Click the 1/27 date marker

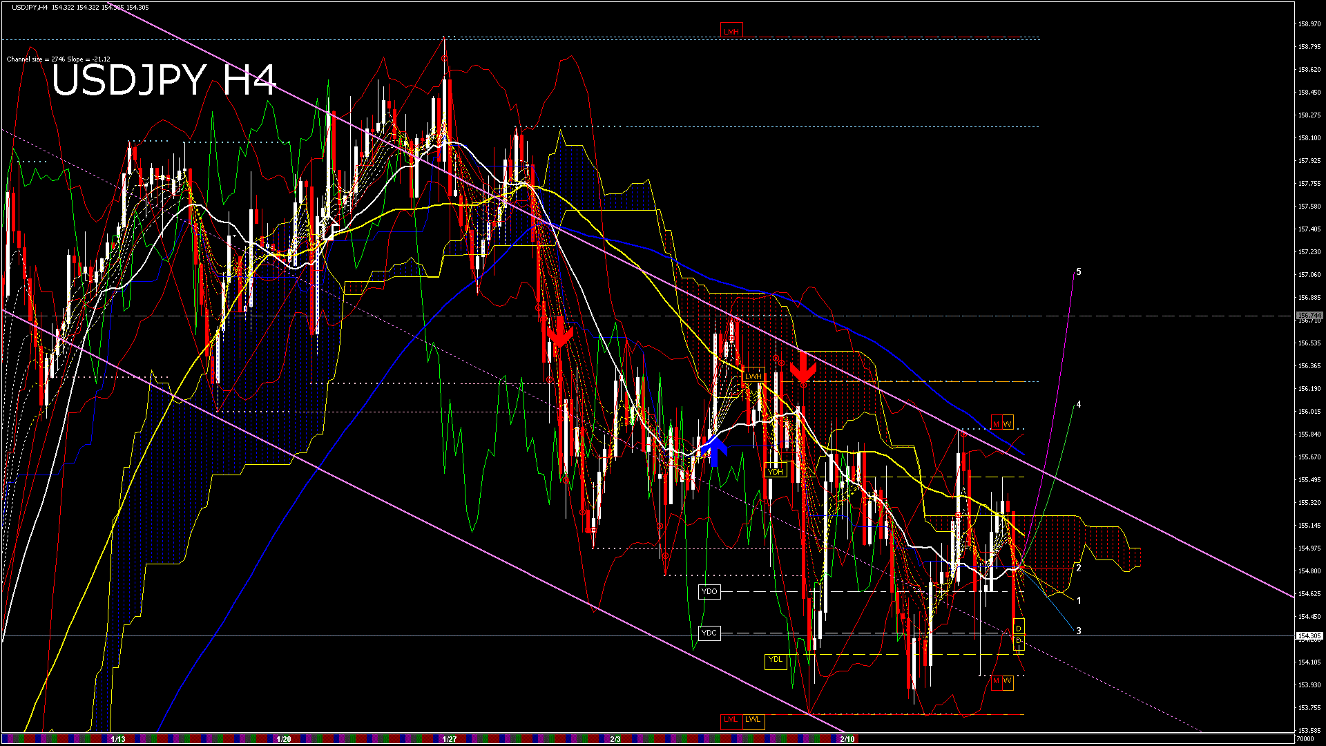click(x=450, y=739)
